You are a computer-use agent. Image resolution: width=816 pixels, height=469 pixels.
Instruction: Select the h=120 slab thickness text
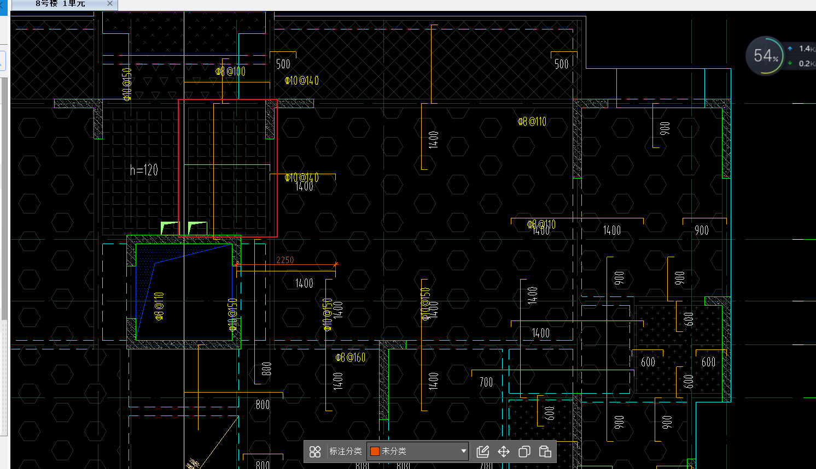tap(144, 170)
